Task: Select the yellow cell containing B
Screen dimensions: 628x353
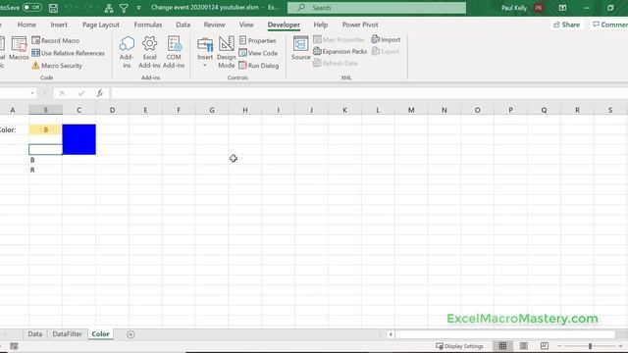Action: (45, 129)
